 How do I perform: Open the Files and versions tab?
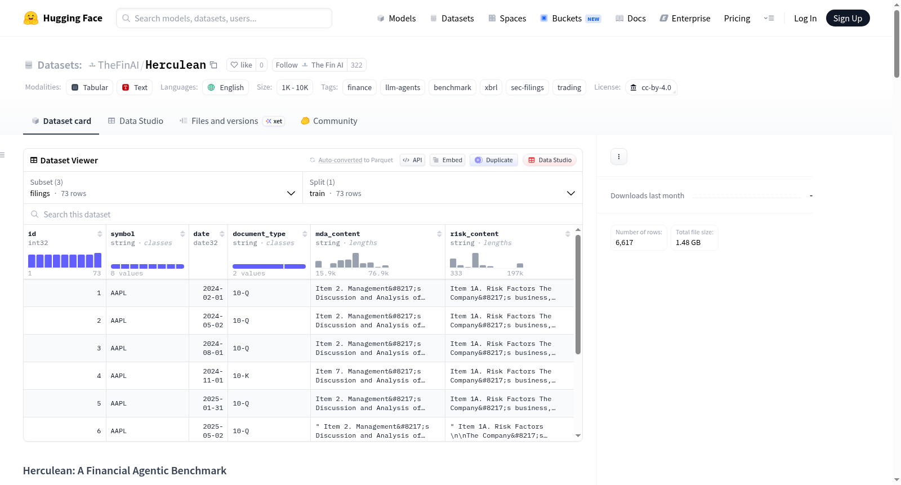(232, 121)
